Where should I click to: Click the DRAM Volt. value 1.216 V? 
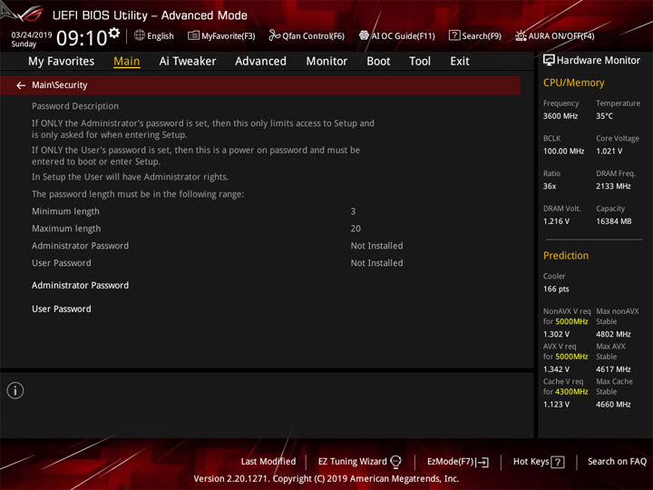coord(556,221)
